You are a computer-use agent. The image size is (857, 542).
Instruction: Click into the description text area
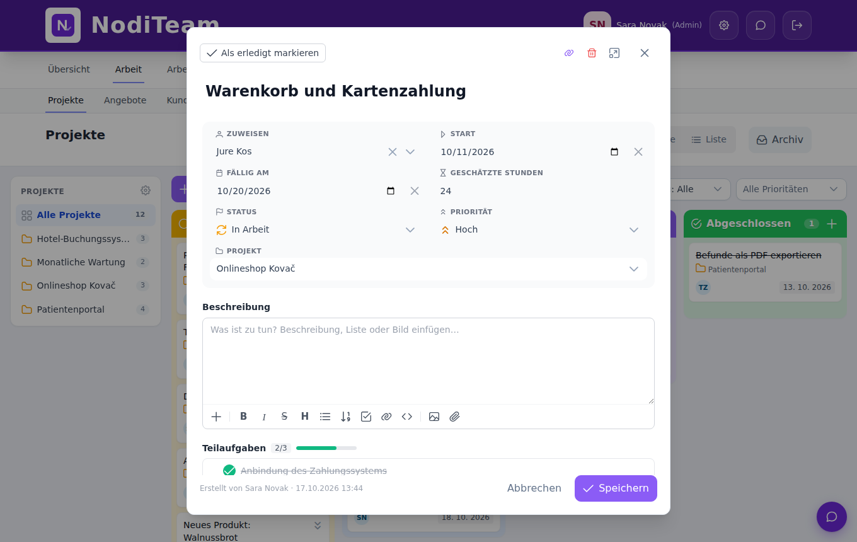click(428, 361)
